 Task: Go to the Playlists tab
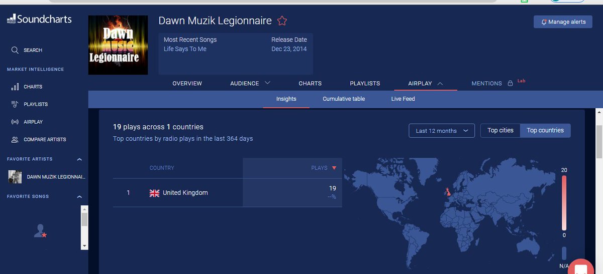click(x=365, y=83)
